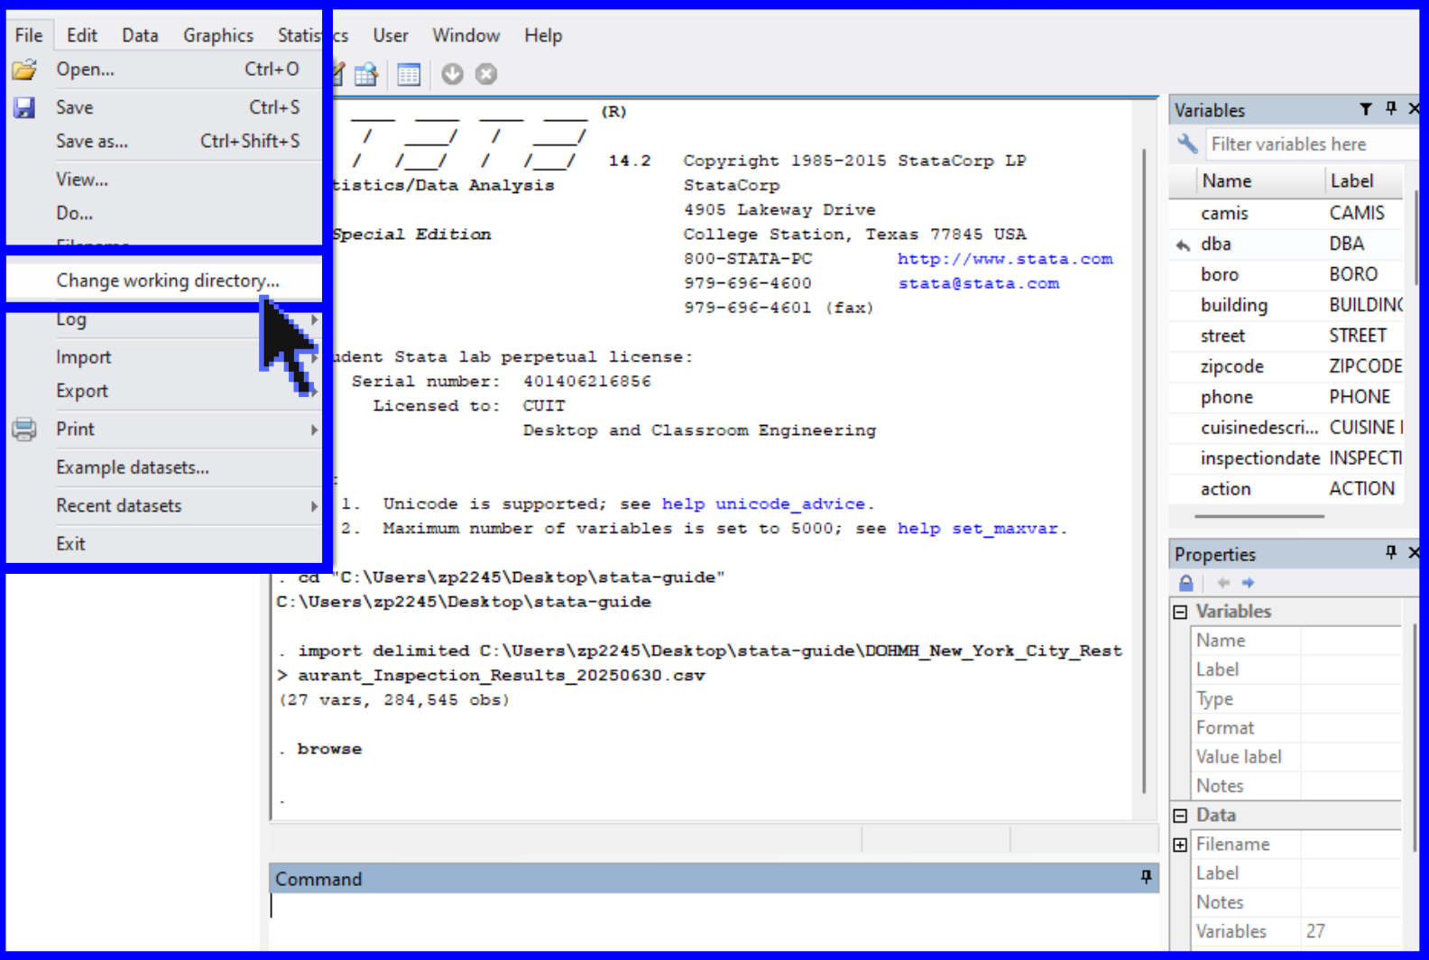Open the Edit menu
This screenshot has width=1429, height=960.
[82, 35]
